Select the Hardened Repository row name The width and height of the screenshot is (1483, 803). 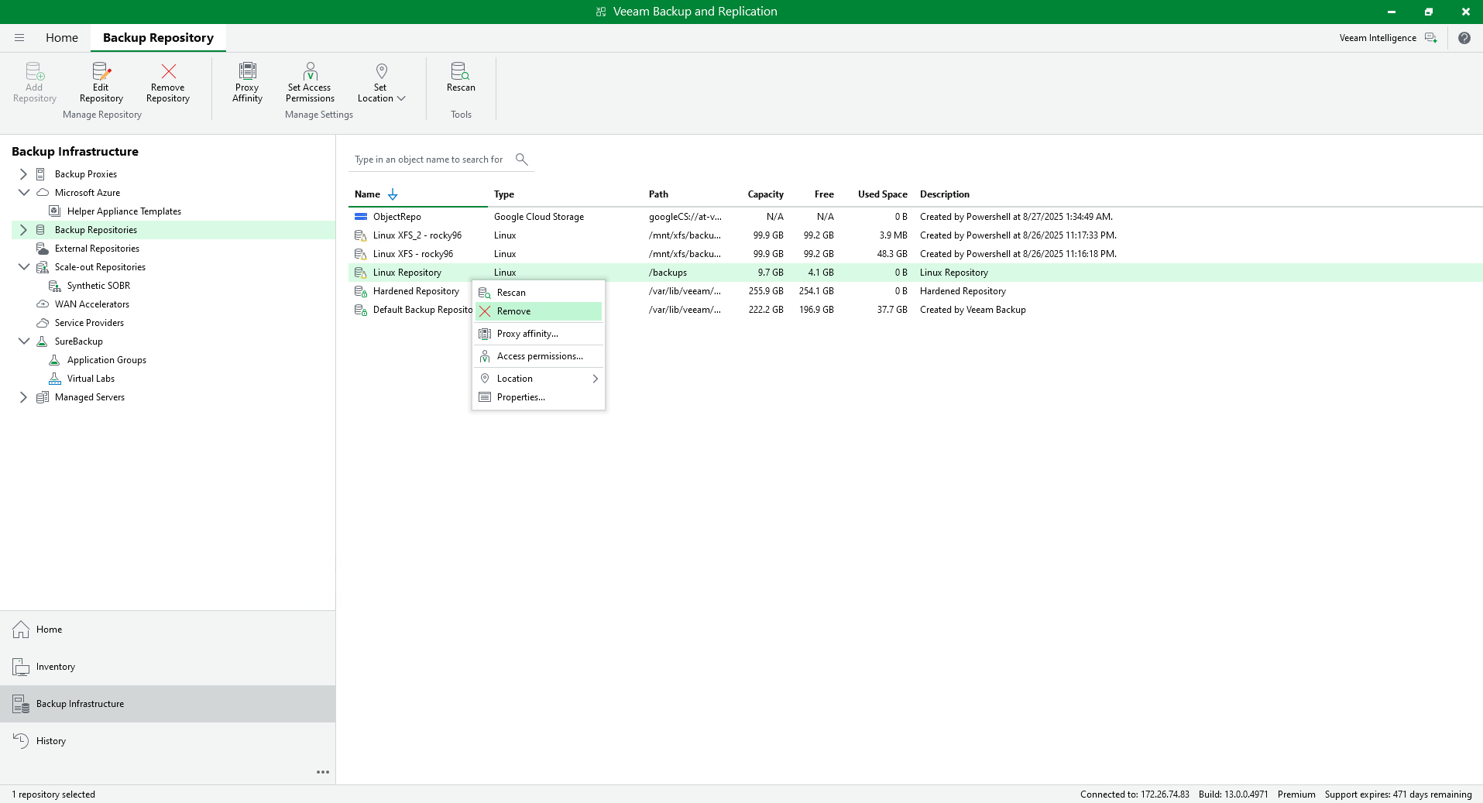416,291
